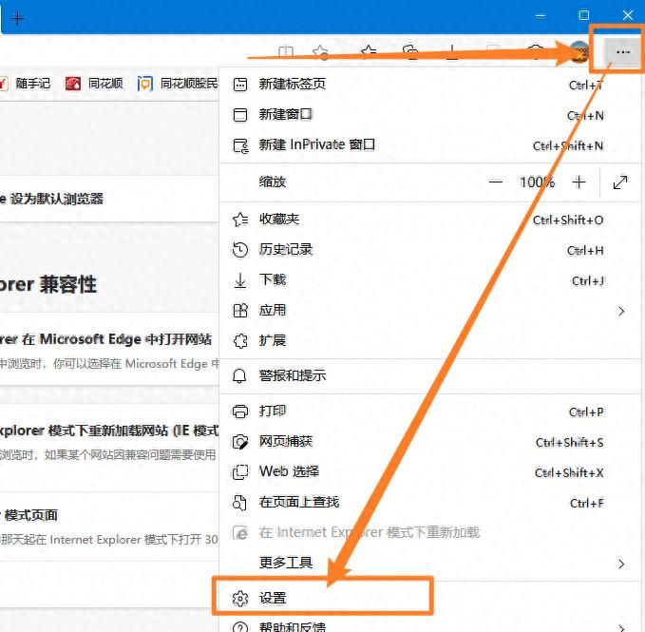Open 新建 InPrivate 窗口
The width and height of the screenshot is (645, 632).
pyautogui.click(x=428, y=145)
